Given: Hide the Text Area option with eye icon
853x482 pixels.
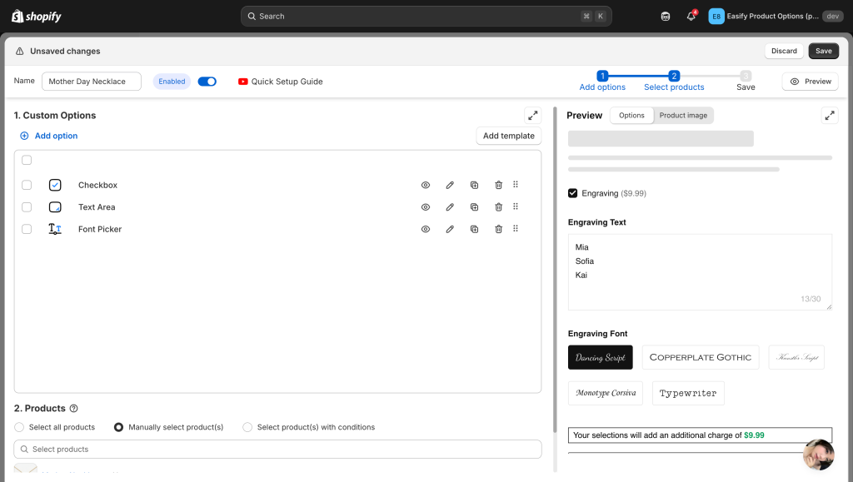Looking at the screenshot, I should [426, 207].
